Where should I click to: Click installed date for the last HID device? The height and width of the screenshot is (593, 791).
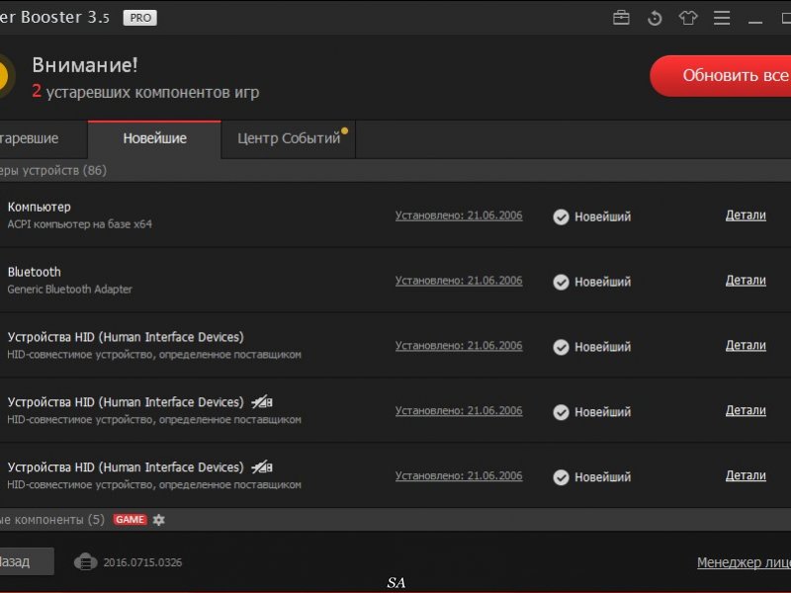tap(459, 476)
